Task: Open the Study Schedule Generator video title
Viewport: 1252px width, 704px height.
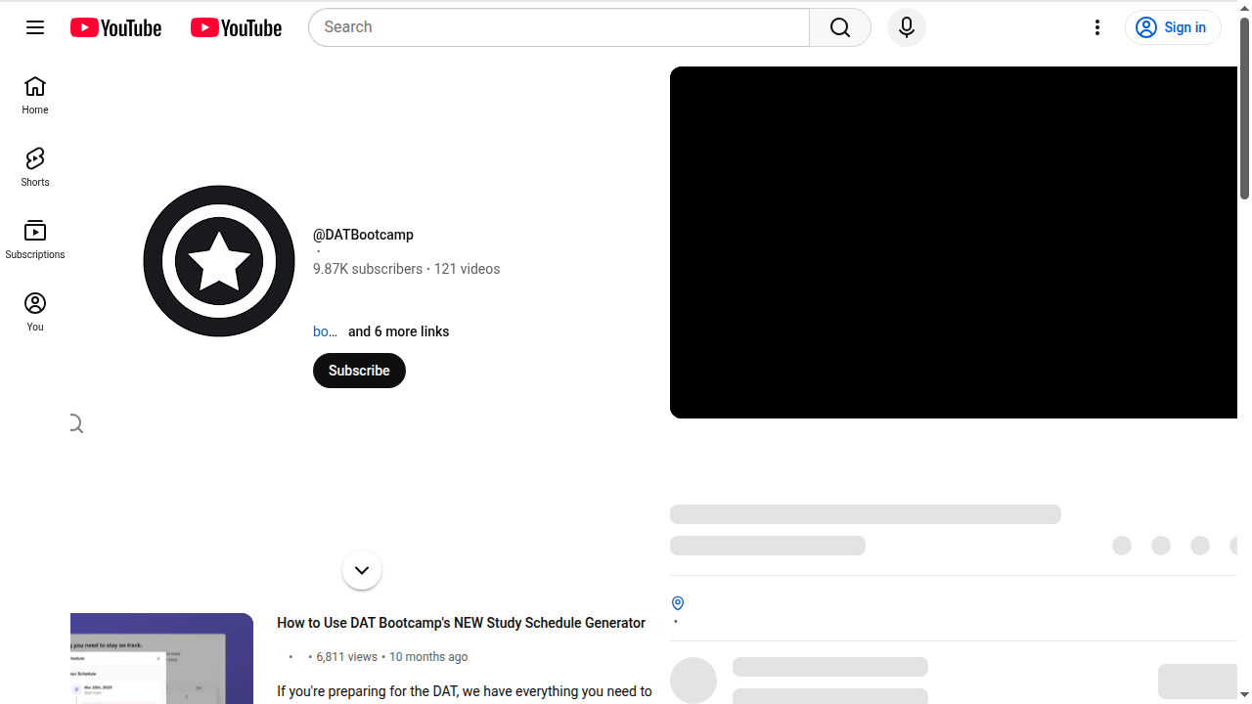Action: [x=461, y=623]
